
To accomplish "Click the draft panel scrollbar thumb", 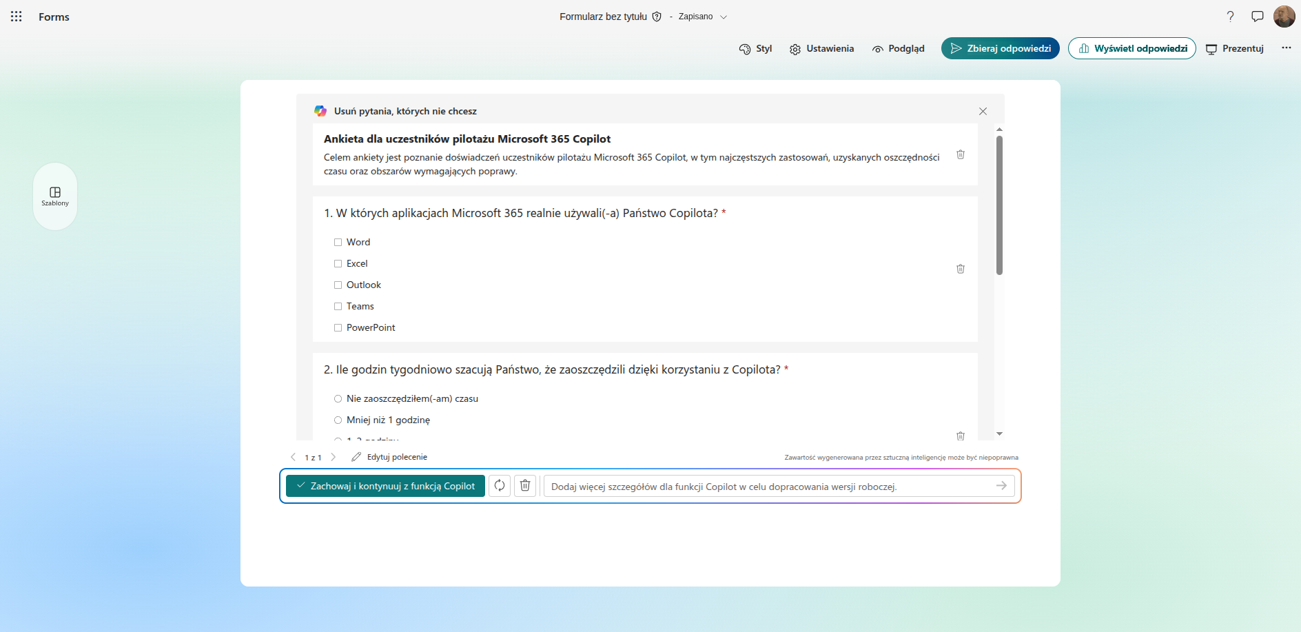I will coord(999,205).
